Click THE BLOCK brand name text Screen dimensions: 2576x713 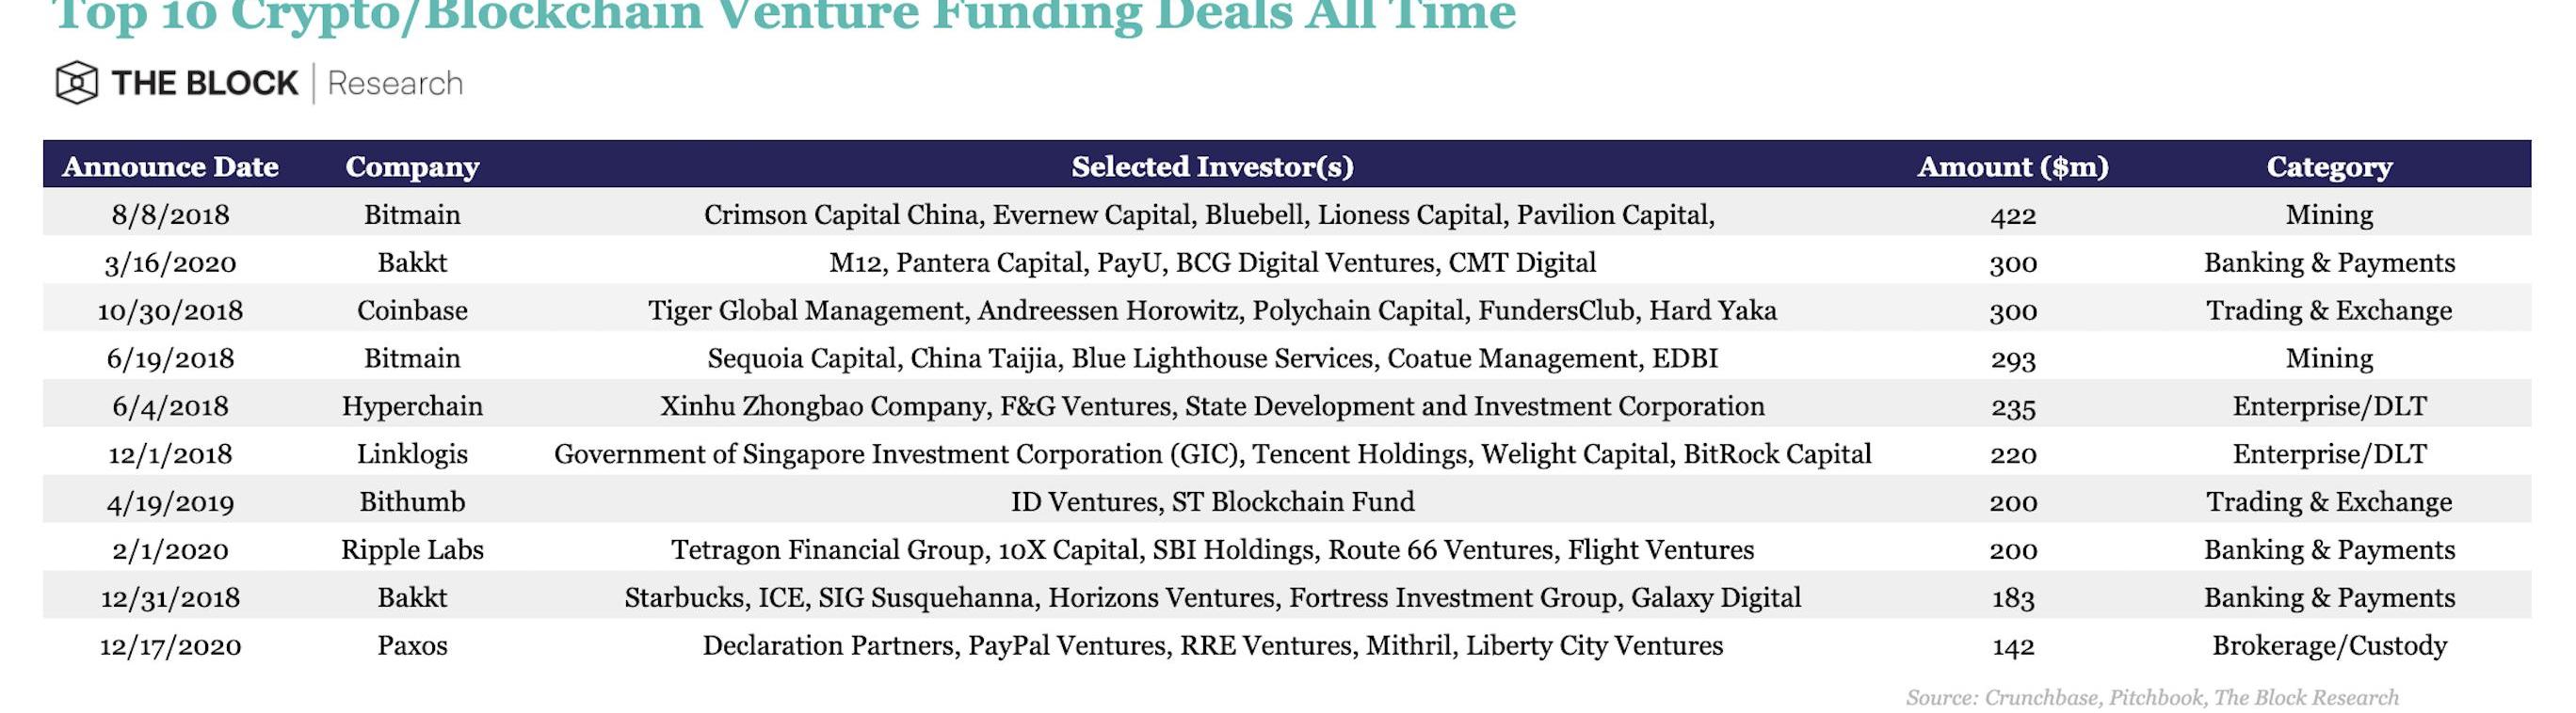205,83
